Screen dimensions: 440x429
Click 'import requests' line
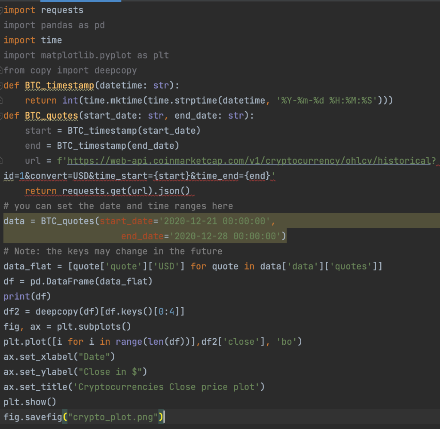tap(43, 10)
